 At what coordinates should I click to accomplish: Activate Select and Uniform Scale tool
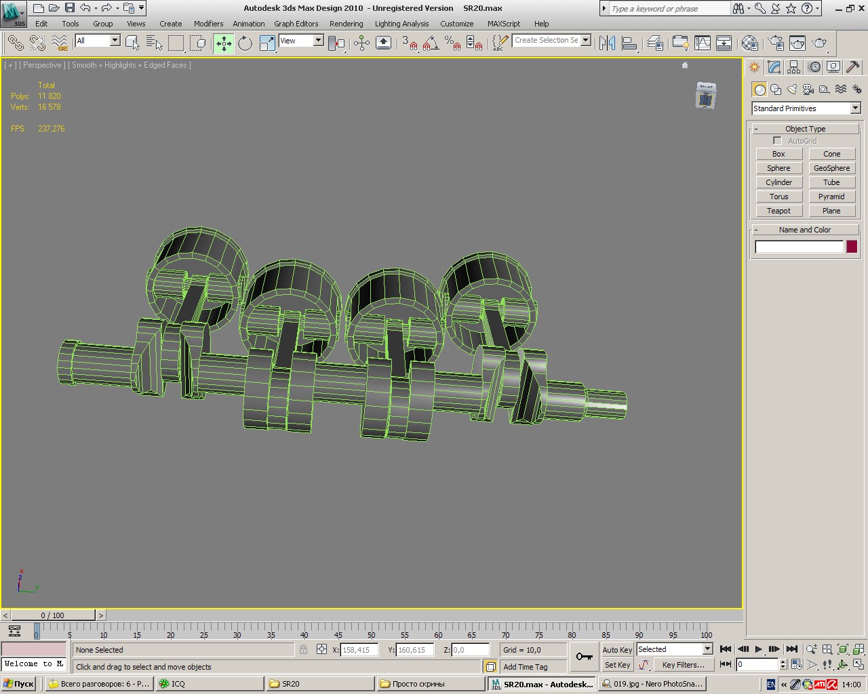267,43
